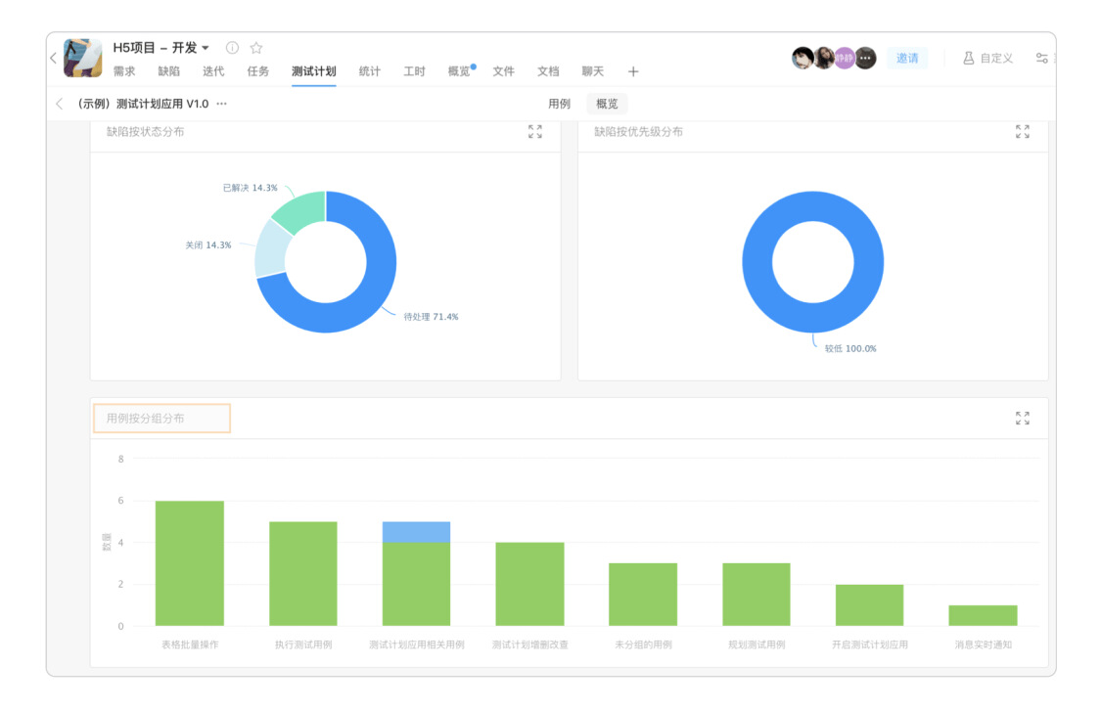Click the settings sliders icon at top right

coord(1041,59)
